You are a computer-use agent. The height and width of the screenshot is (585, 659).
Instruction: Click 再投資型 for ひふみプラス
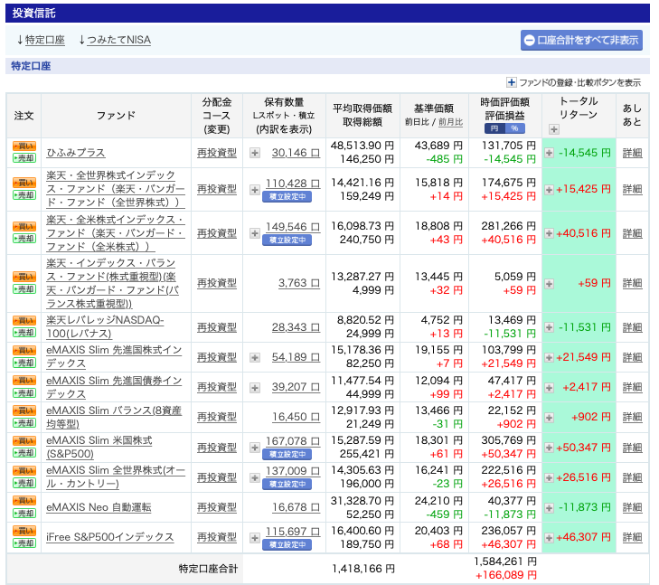(217, 153)
